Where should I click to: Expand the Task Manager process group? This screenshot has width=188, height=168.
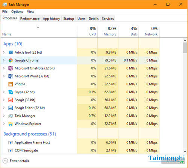tap(4, 116)
